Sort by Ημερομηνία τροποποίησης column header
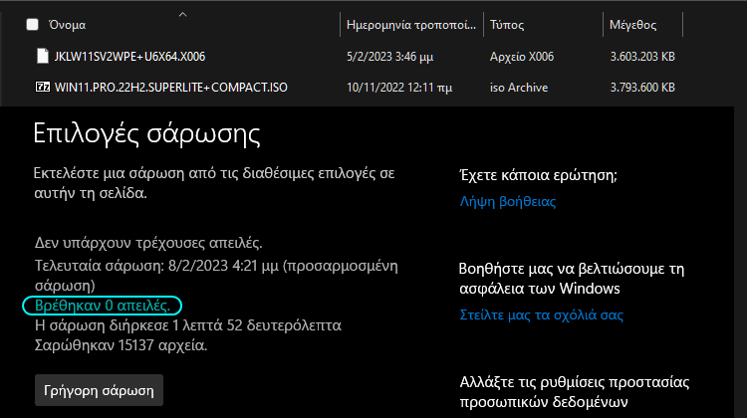Image resolution: width=747 pixels, height=418 pixels. coord(411,25)
